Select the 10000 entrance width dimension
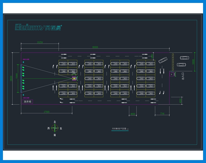Image resolution: width=206 pixels, height=163 pixels. pyautogui.click(x=193, y=62)
